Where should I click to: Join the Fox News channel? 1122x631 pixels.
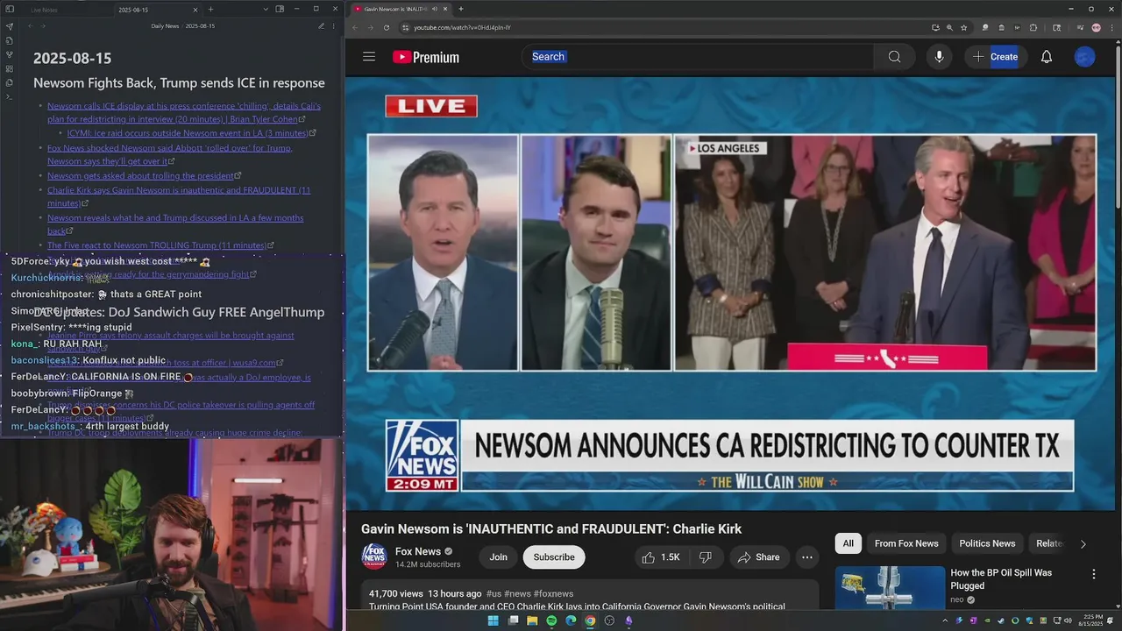[x=498, y=557]
